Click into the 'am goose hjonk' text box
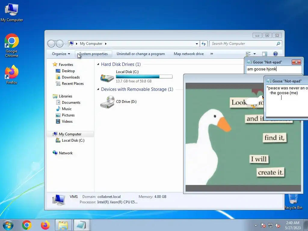The width and height of the screenshot is (308, 231). (x=274, y=69)
